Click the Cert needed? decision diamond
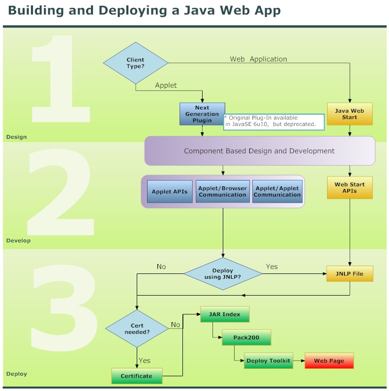Screen dimensions: 389x391 tap(136, 329)
